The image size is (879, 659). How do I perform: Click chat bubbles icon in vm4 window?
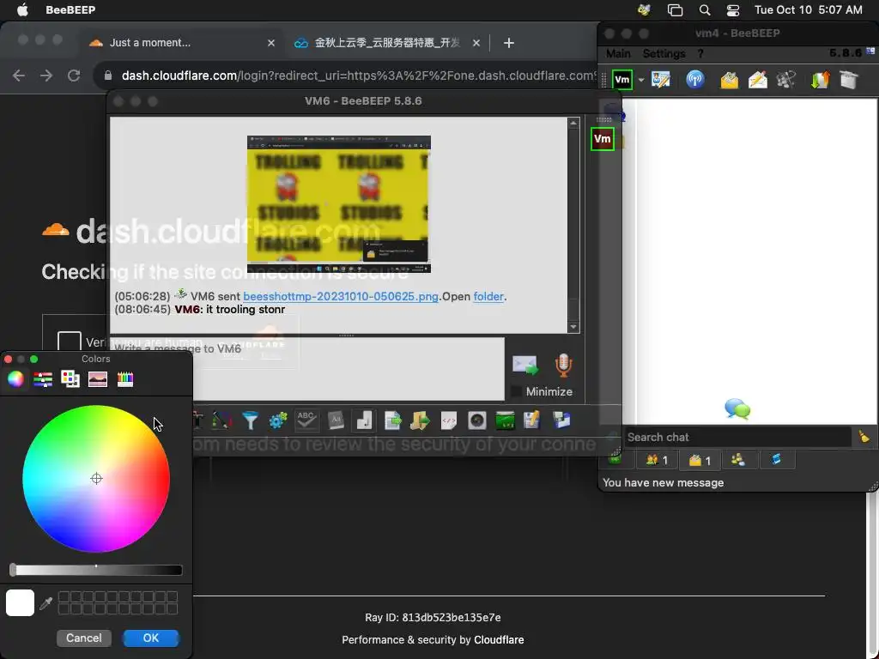point(737,408)
